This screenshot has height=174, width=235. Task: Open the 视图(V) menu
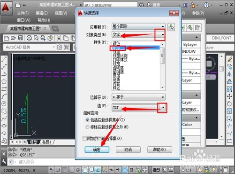pyautogui.click(x=61, y=13)
